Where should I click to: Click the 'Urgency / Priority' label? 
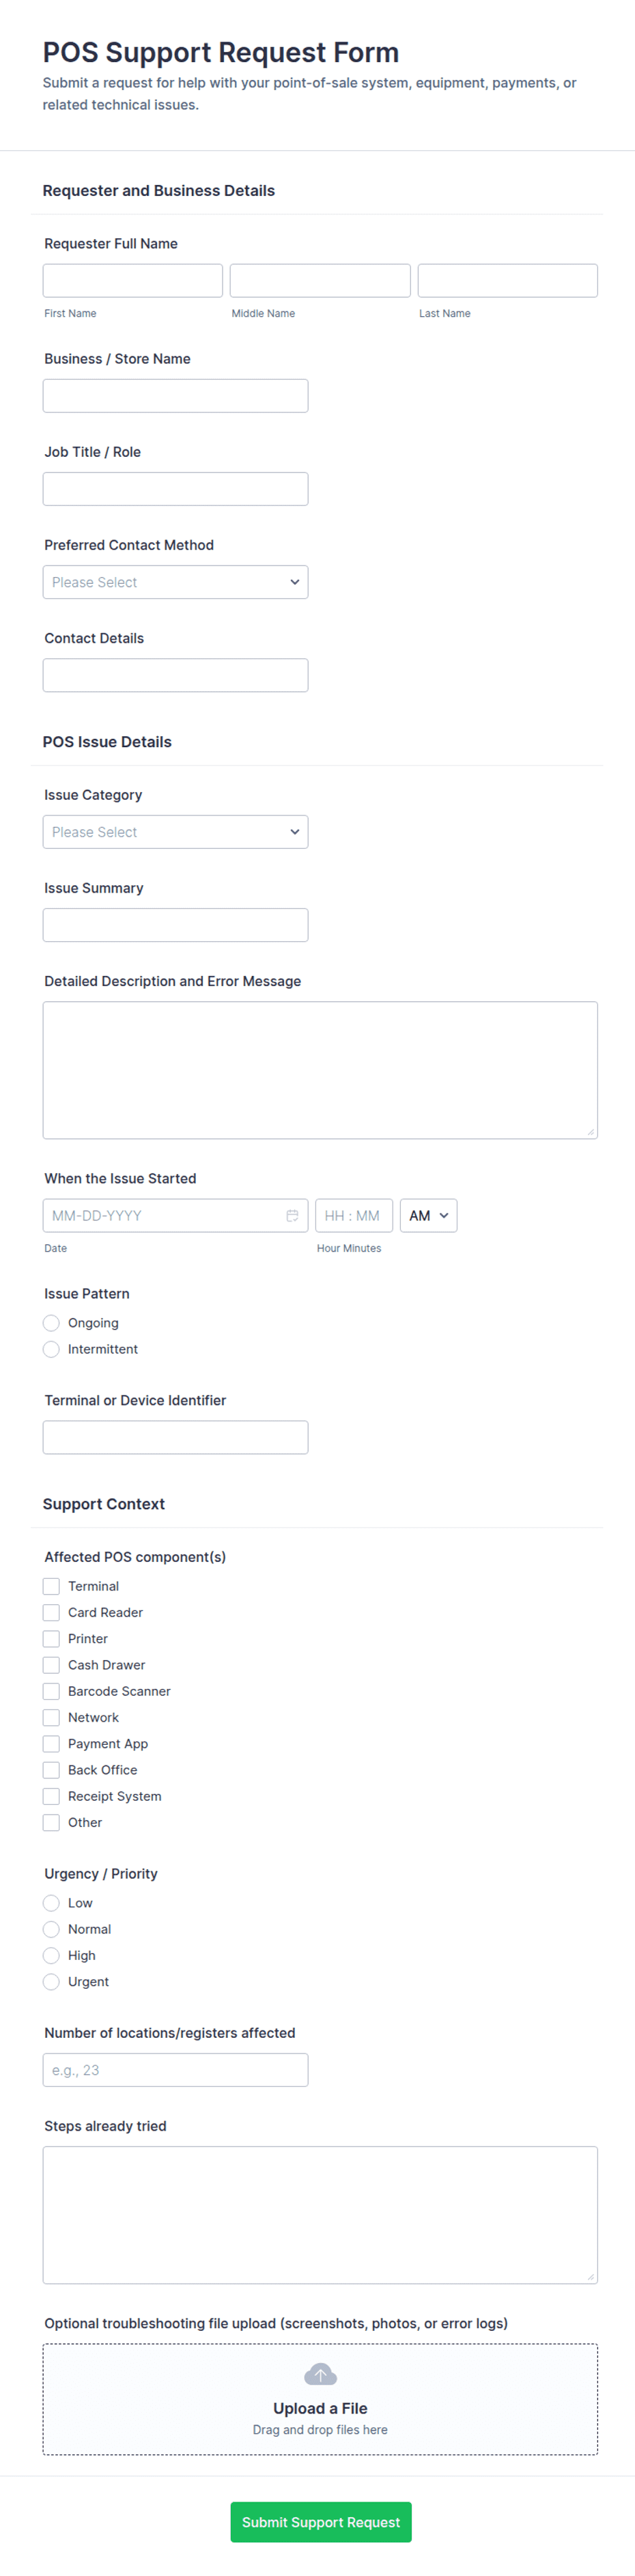(x=101, y=1873)
